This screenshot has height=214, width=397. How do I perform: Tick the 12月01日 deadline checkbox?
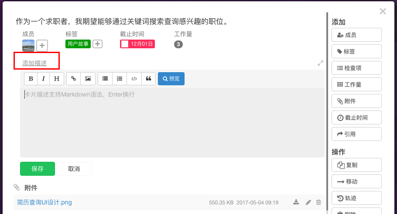[x=125, y=44]
